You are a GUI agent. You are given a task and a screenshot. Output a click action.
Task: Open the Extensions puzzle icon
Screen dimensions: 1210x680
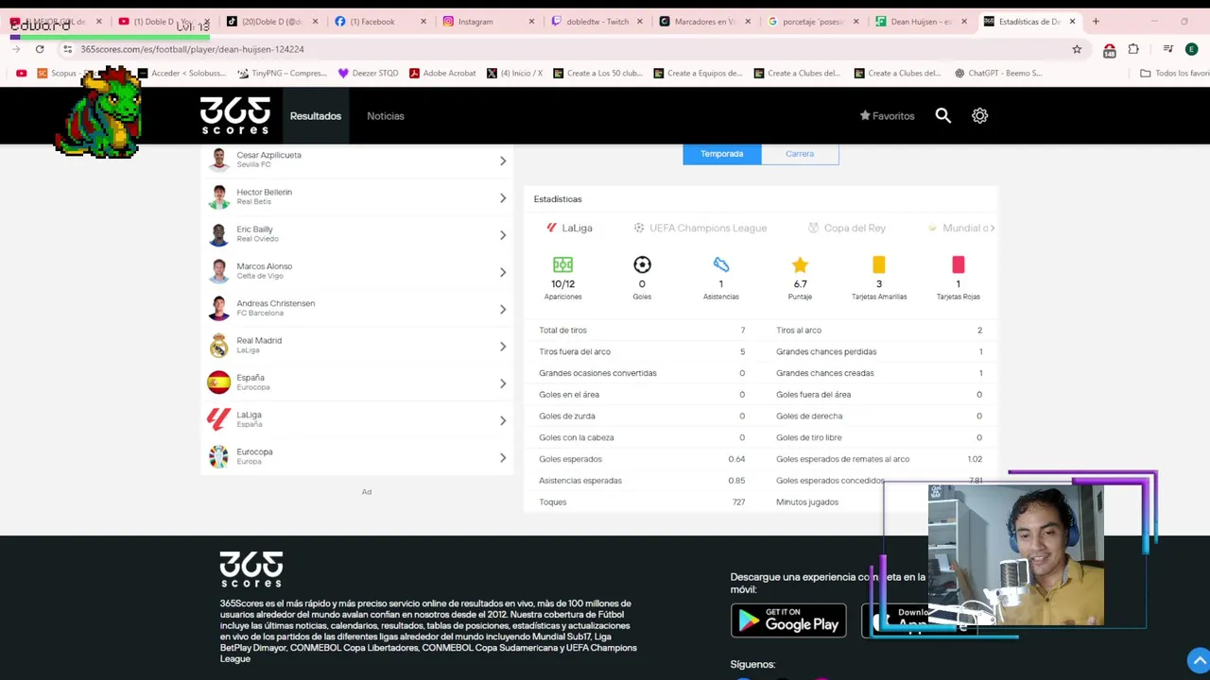[1133, 49]
